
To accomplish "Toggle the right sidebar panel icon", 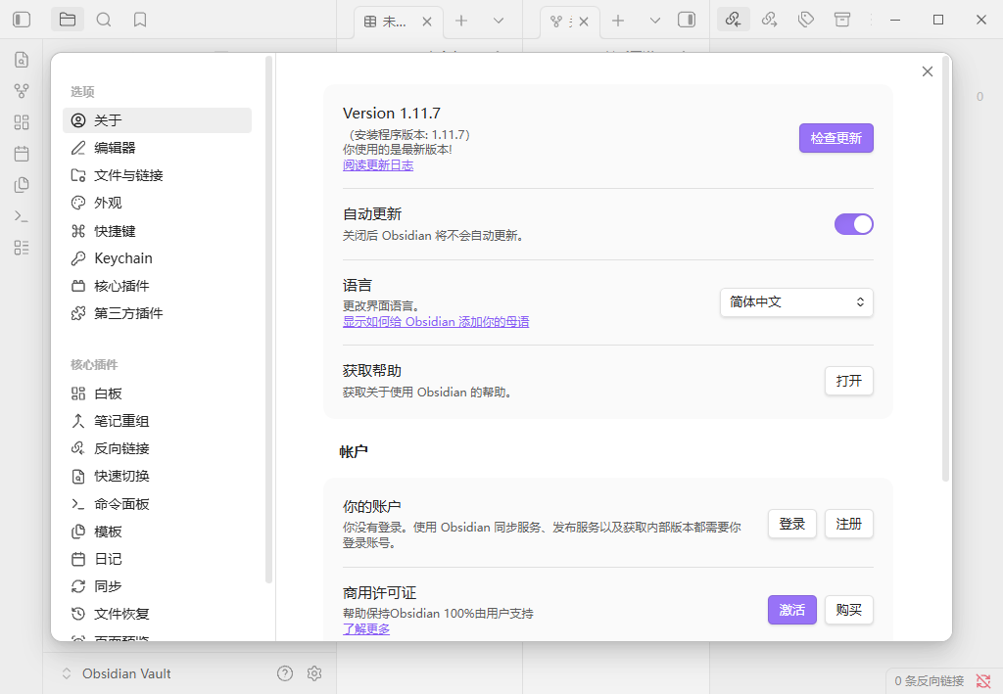I will (x=686, y=19).
